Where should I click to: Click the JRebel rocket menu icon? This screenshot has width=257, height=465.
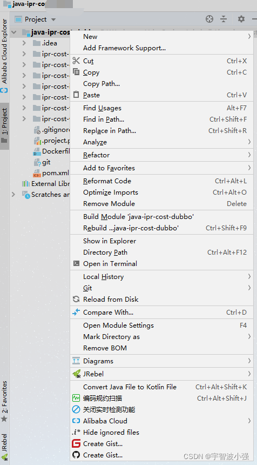[x=76, y=374]
